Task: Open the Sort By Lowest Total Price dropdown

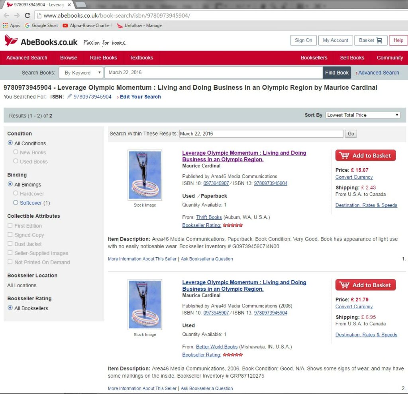Action: pyautogui.click(x=363, y=115)
